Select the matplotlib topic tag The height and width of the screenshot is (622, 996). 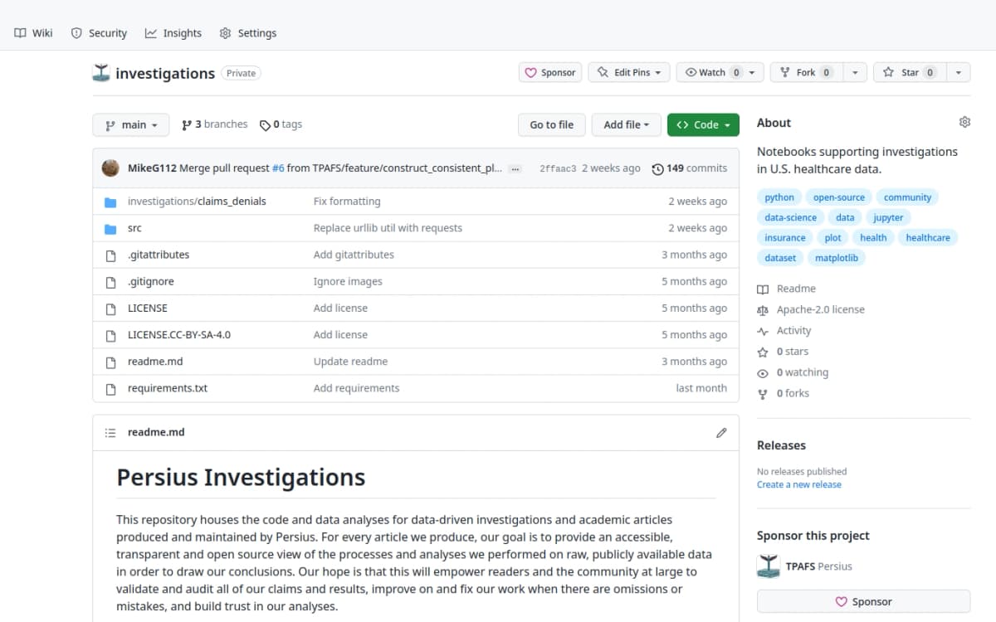[x=836, y=258]
